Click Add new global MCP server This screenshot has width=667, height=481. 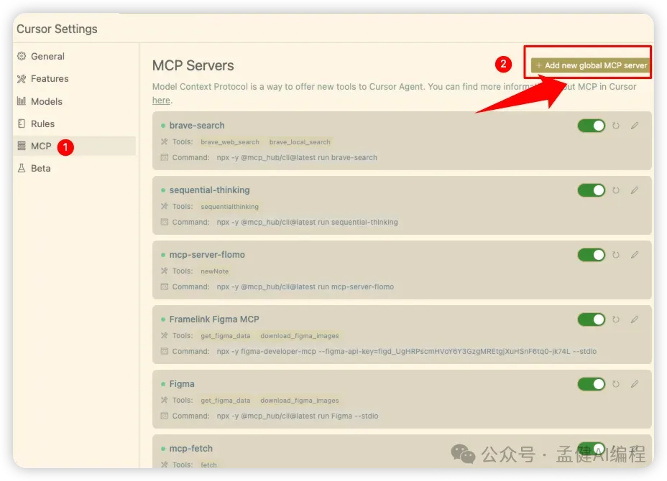(591, 65)
